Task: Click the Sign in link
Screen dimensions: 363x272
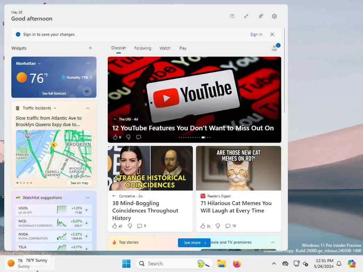Action: (256, 34)
